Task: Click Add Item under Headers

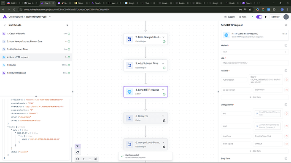Action: (255, 97)
